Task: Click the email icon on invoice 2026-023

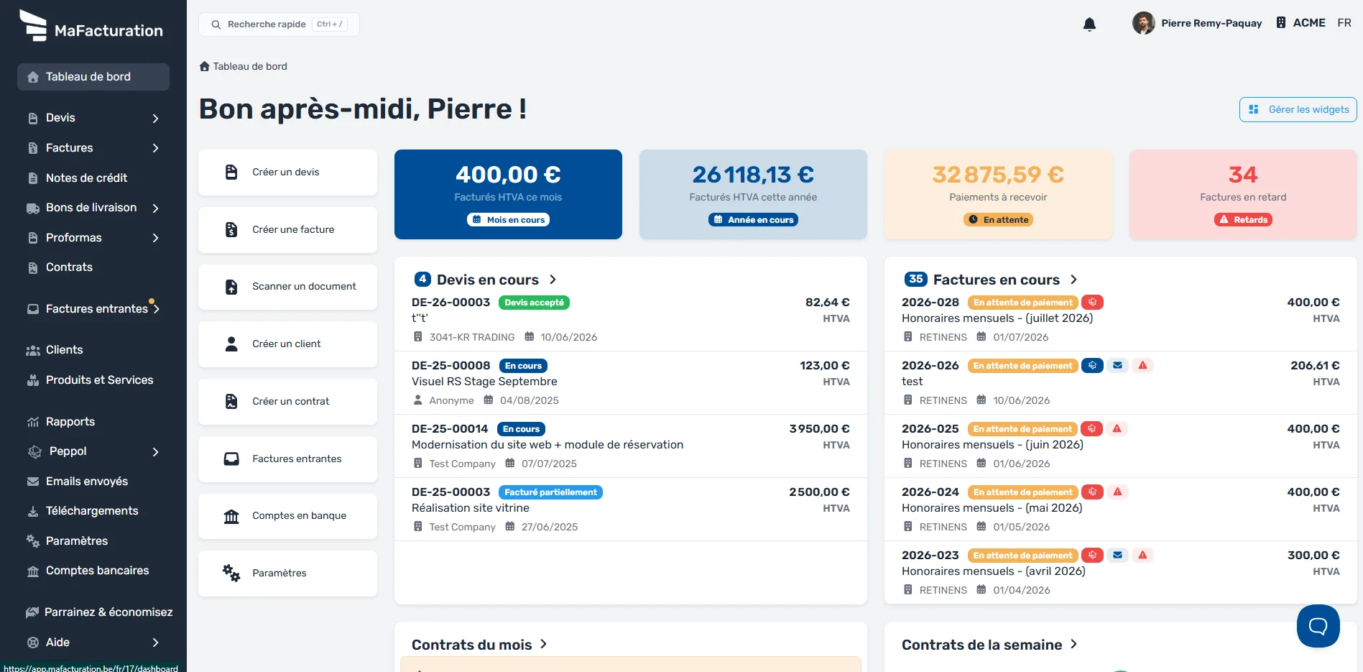Action: [x=1117, y=556]
